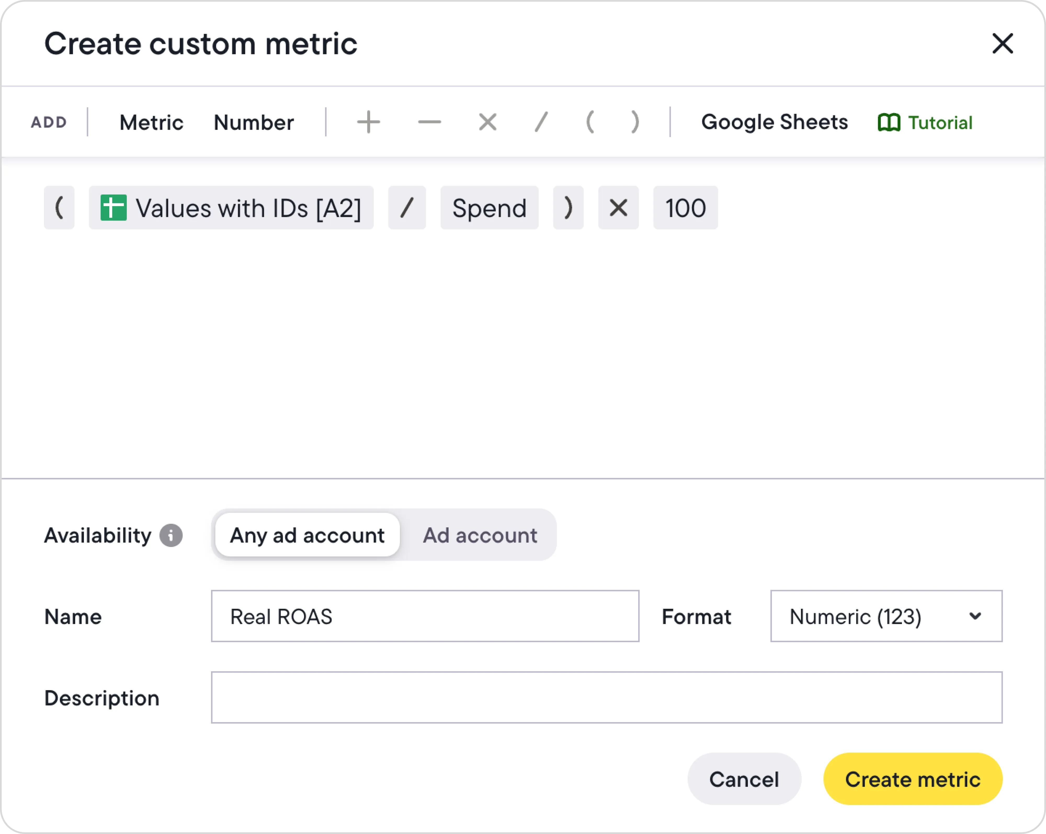Open the Format dropdown
Screen dimensions: 1046x834
point(886,616)
